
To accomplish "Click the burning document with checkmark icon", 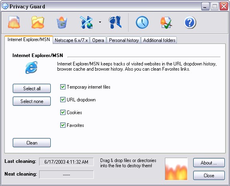I will pos(166,22).
